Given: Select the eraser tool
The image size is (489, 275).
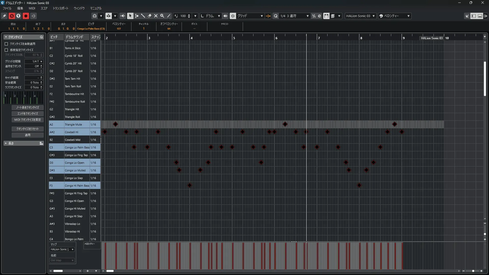Looking at the screenshot, I should click(x=150, y=16).
